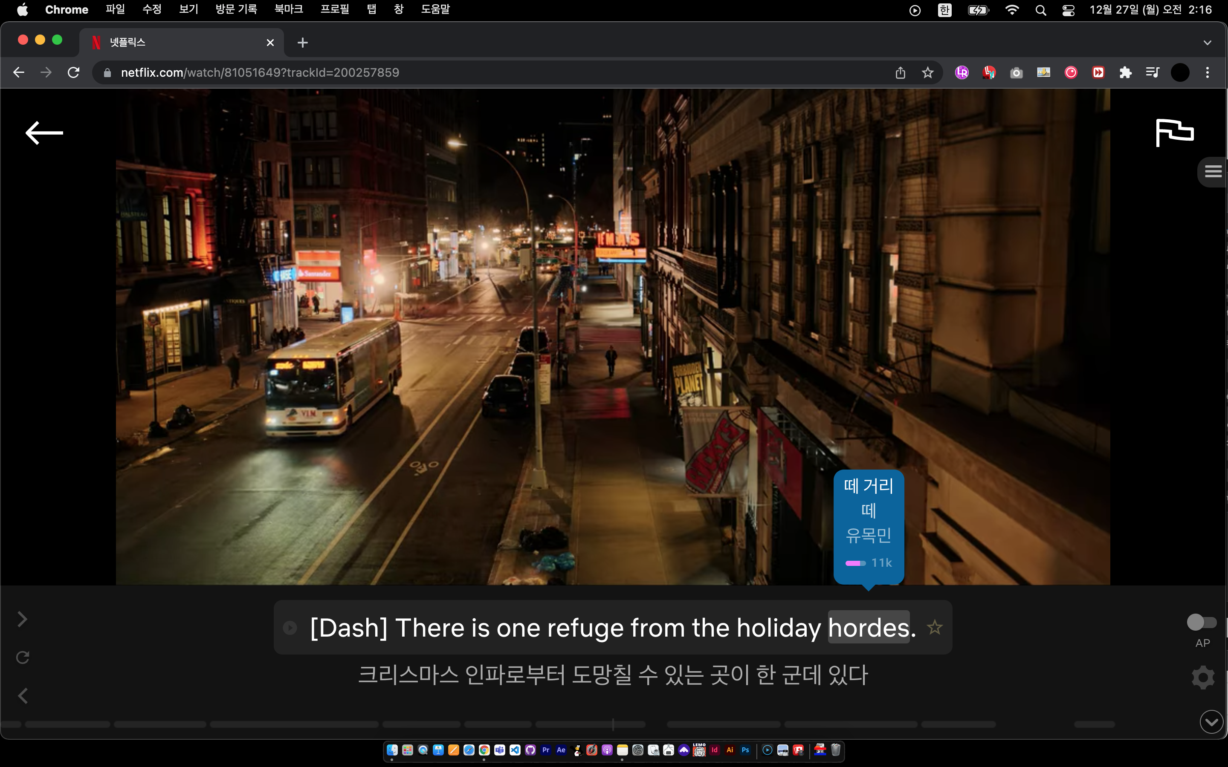Go to next subtitle with right chevron

click(x=22, y=619)
